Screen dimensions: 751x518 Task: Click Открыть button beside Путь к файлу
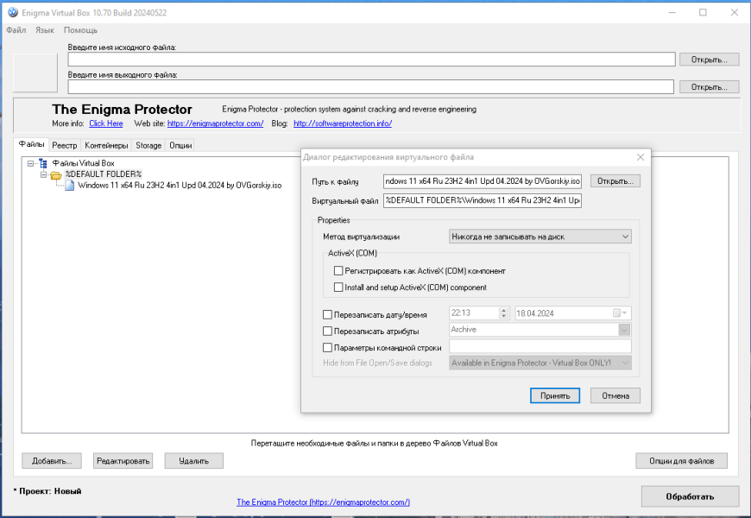pyautogui.click(x=615, y=181)
